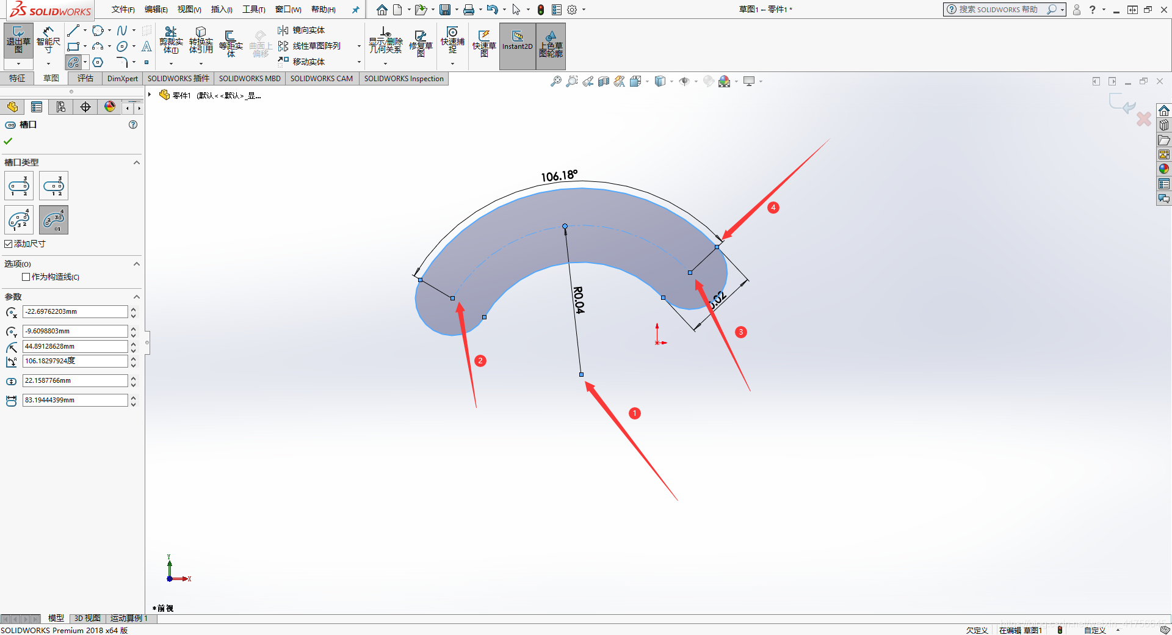Click the 显示/删除几何关系 button
The image size is (1172, 635).
[x=385, y=42]
